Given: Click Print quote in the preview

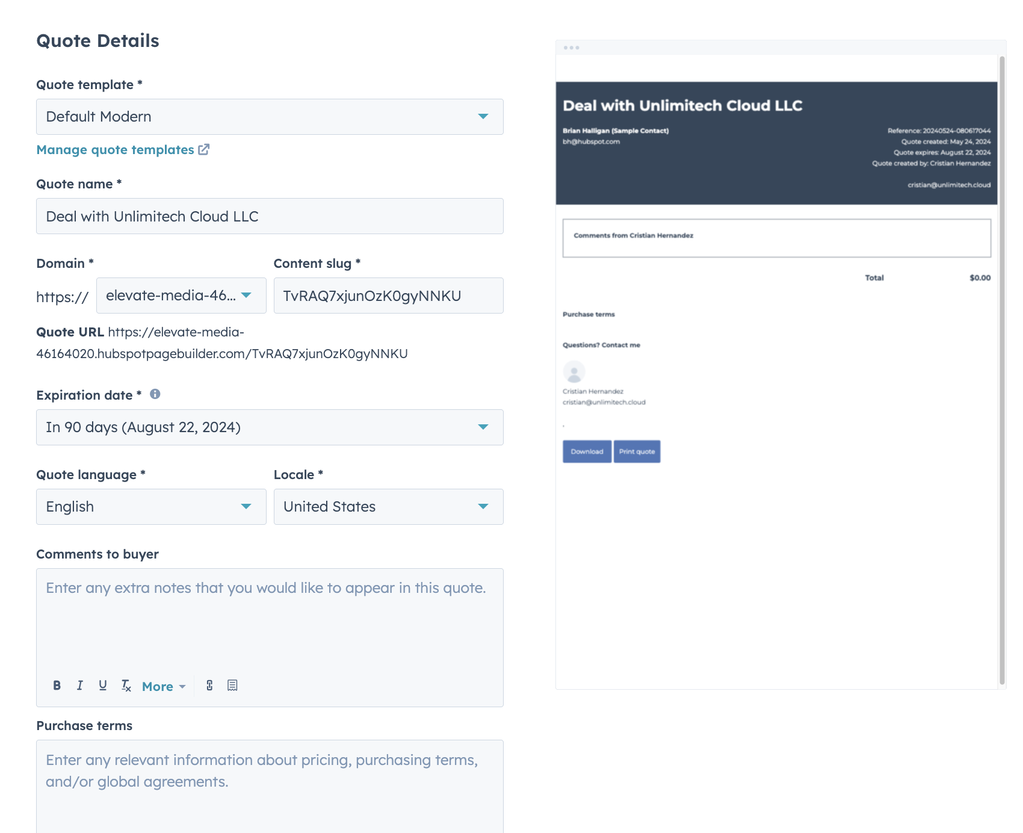Looking at the screenshot, I should 637,451.
